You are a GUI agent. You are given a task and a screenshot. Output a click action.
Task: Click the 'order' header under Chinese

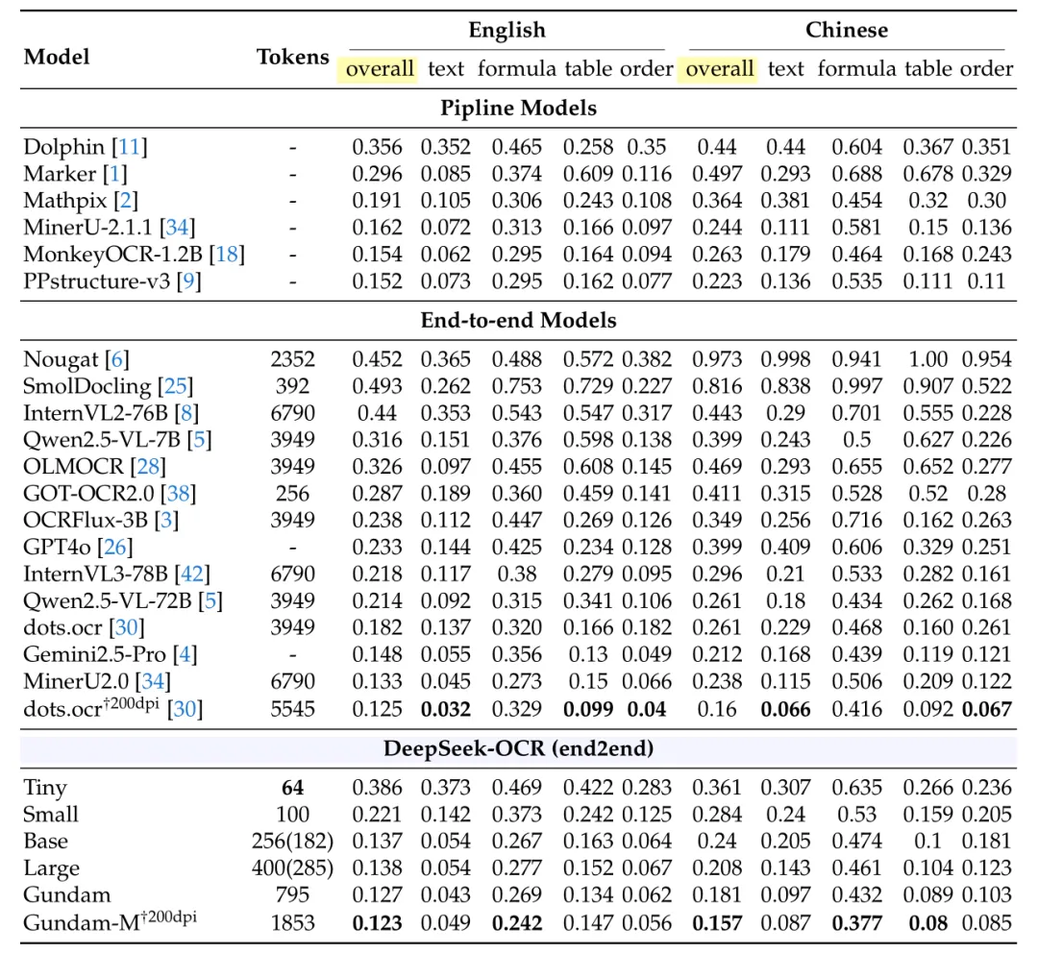coord(987,69)
